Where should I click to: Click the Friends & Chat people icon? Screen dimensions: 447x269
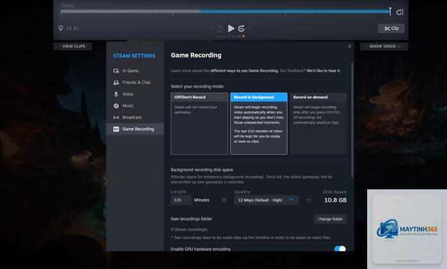tap(116, 82)
